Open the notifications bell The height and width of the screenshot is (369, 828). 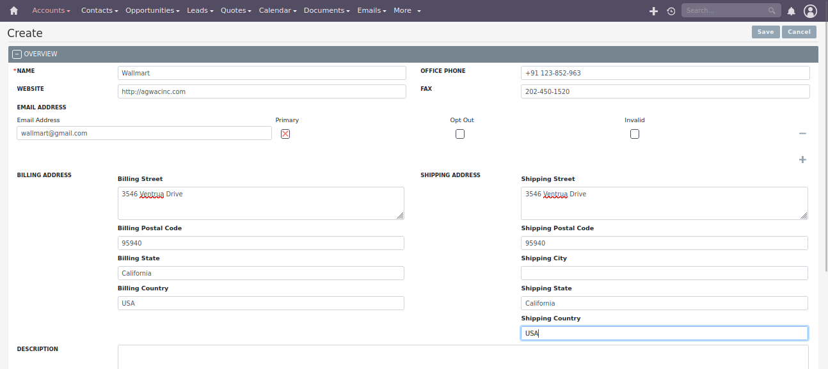tap(792, 11)
